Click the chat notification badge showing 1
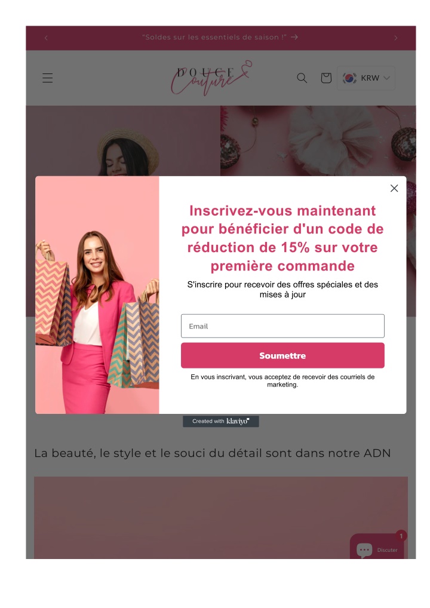The image size is (430, 608). pyautogui.click(x=401, y=536)
